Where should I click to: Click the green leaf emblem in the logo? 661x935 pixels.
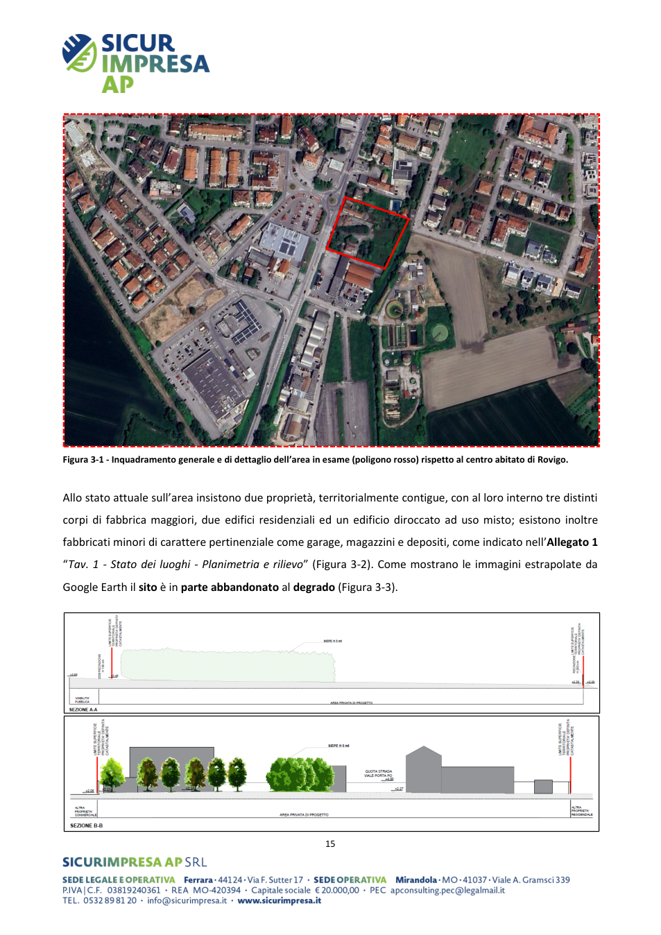(79, 53)
